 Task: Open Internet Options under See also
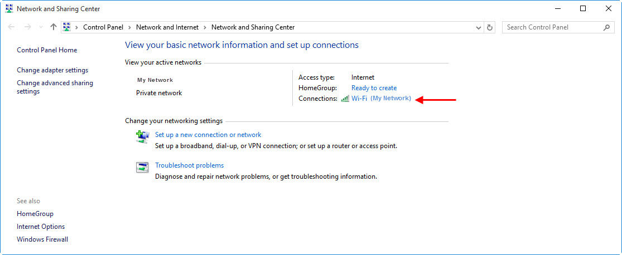[41, 227]
